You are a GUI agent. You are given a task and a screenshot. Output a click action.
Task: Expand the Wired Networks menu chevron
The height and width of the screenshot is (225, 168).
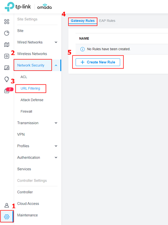pos(56,42)
